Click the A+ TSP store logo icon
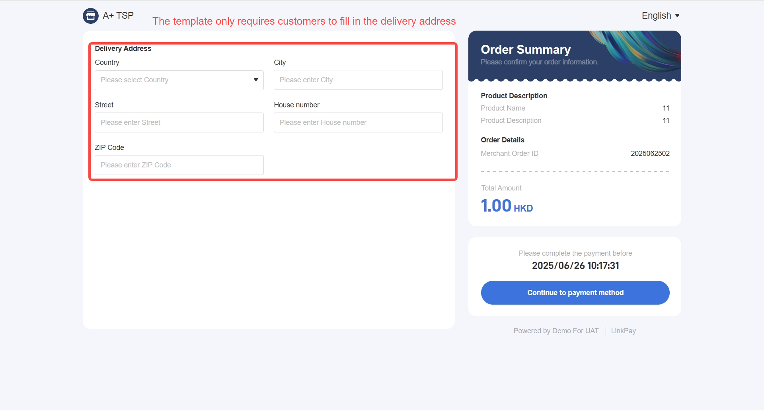 coord(91,16)
